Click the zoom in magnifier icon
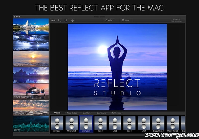Image resolution: width=199 pixels, height=139 pixels. (x=59, y=20)
